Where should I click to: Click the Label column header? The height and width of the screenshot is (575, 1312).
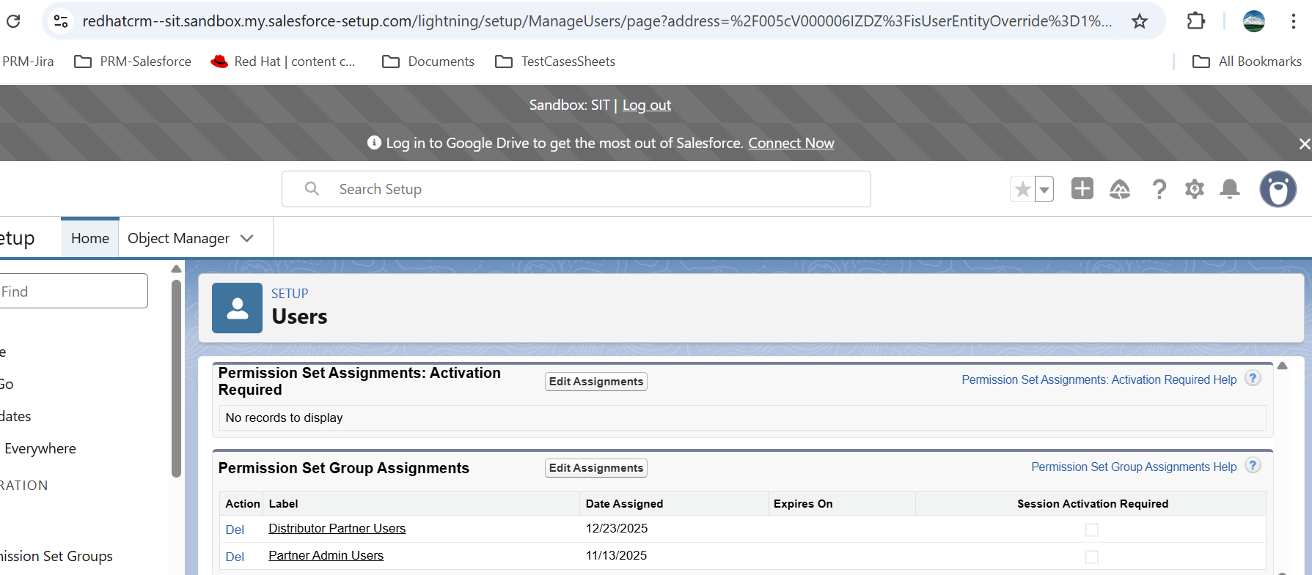(x=283, y=503)
